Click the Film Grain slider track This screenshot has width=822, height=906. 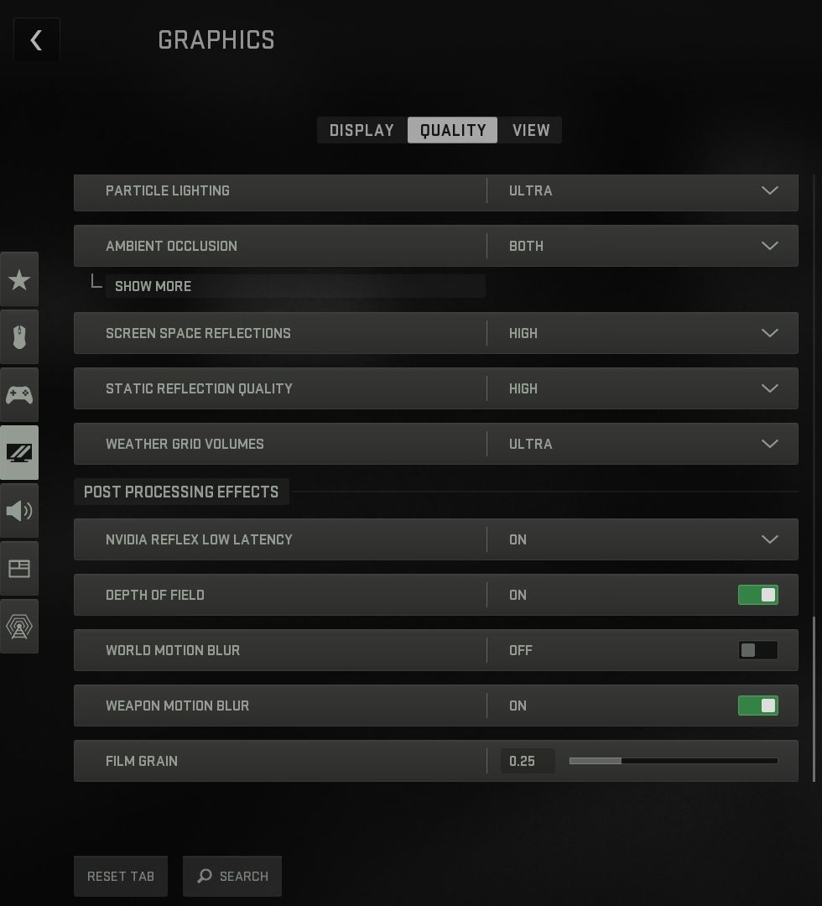pos(673,761)
